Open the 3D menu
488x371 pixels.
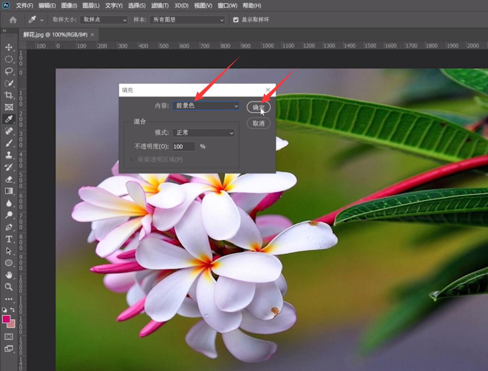(181, 6)
